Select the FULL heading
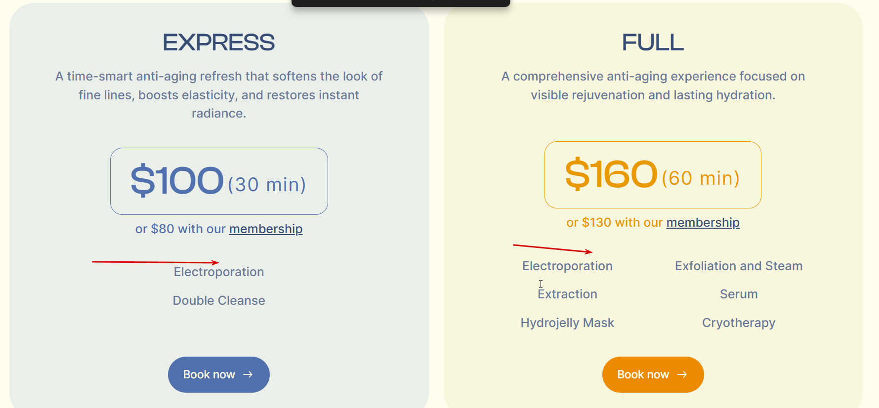The width and height of the screenshot is (879, 408). pos(653,42)
